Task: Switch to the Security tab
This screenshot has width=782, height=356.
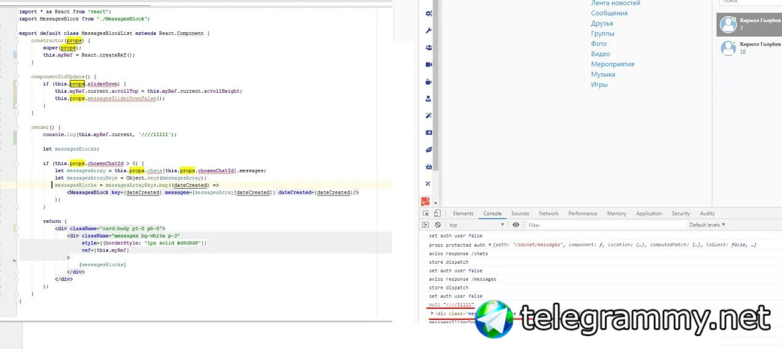Action: tap(681, 214)
